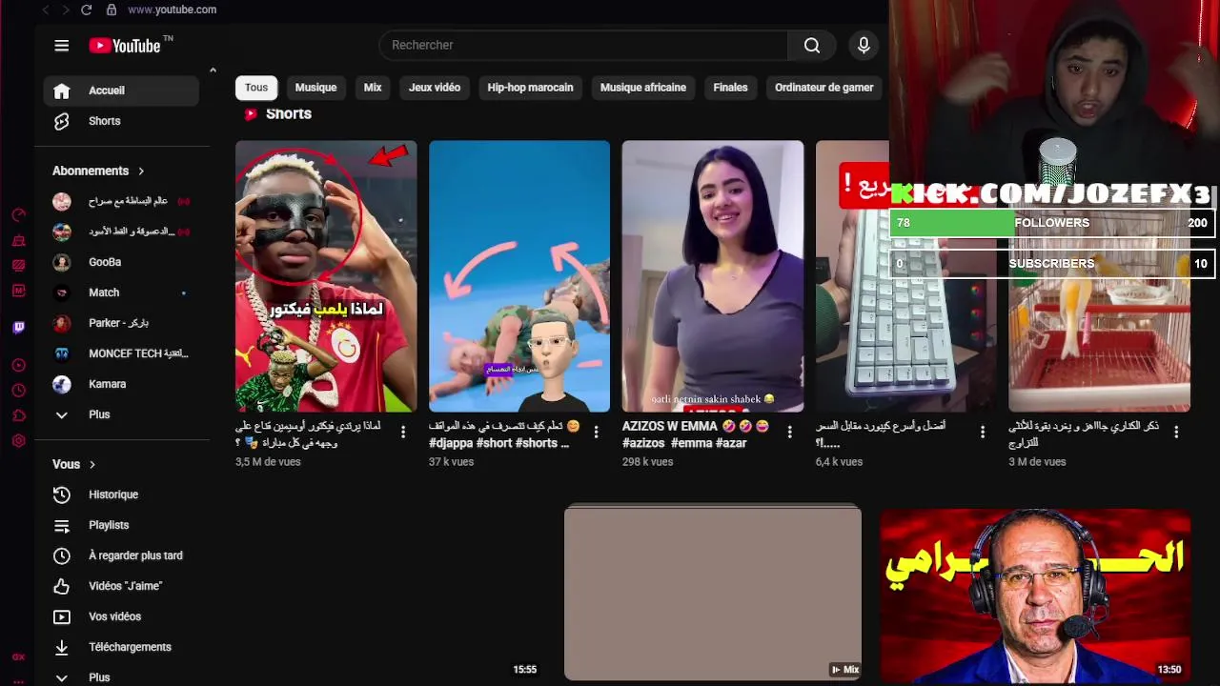Screen dimensions: 1220x686
Task: Open the animated wrestling short thumbnail
Action: tap(519, 276)
